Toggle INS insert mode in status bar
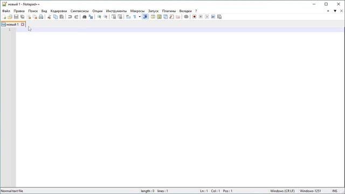Image resolution: width=345 pixels, height=194 pixels. (x=334, y=191)
